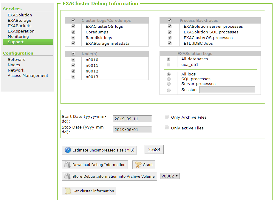Open the v0002 archive volume dropdown
The image size is (274, 201).
point(170,176)
